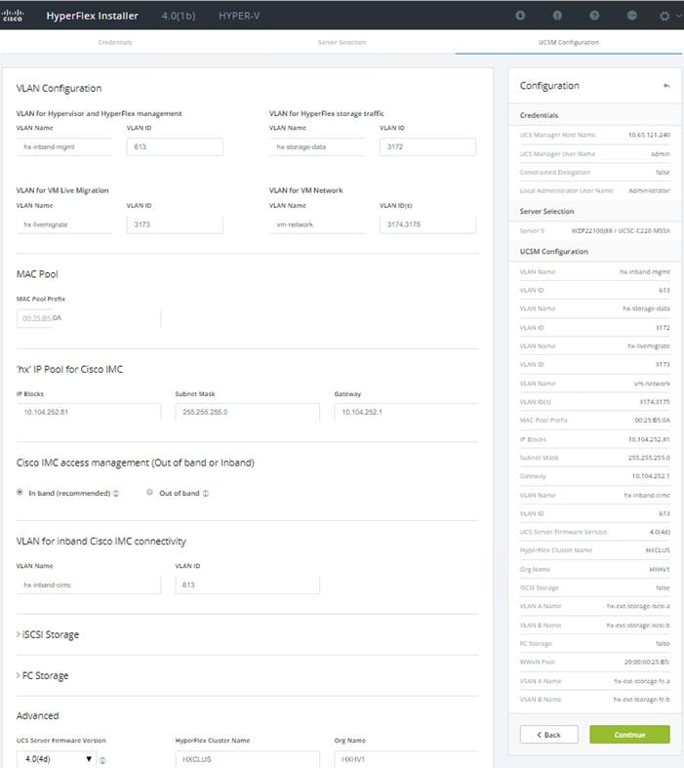Click the Server 5 entry WZP22100J88 / UCSC-C220-M5SX

coord(621,230)
